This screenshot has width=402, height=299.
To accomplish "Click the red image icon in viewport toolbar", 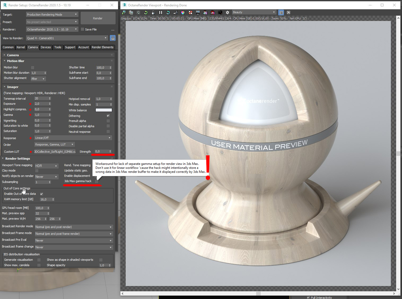I will pos(213,12).
